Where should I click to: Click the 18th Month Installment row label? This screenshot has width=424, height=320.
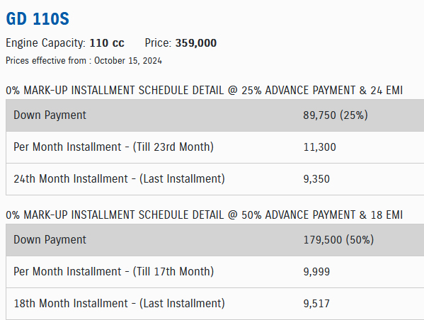click(119, 304)
